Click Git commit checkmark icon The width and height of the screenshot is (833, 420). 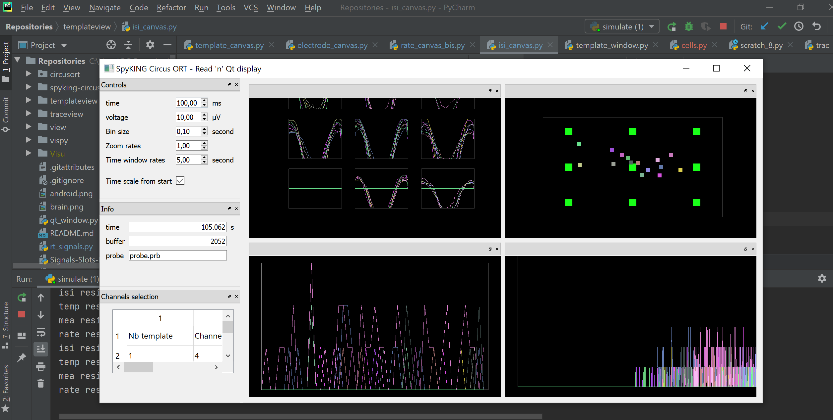coord(782,26)
